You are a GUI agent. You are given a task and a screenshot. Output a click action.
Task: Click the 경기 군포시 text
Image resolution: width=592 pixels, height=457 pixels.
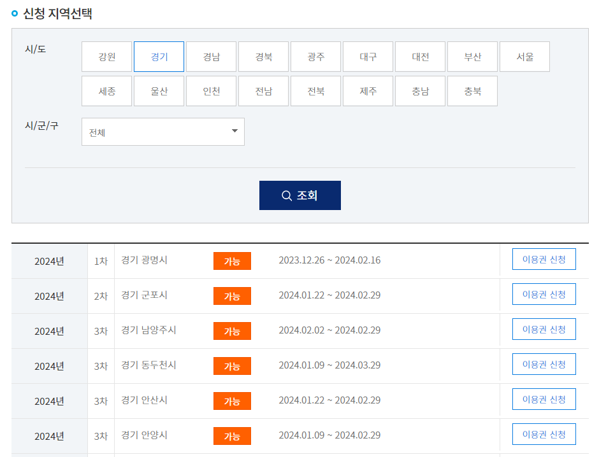[x=144, y=295]
